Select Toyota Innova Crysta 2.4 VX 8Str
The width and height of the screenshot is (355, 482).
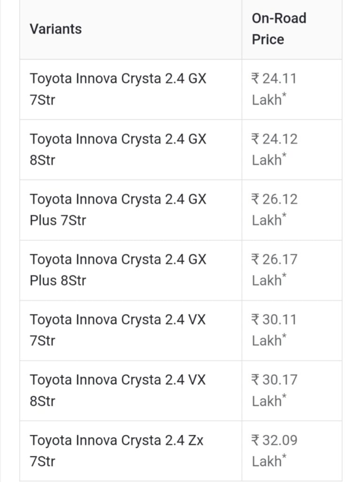click(x=118, y=390)
